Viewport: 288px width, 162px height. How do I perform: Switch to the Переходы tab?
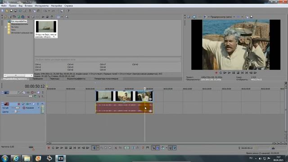point(54,79)
